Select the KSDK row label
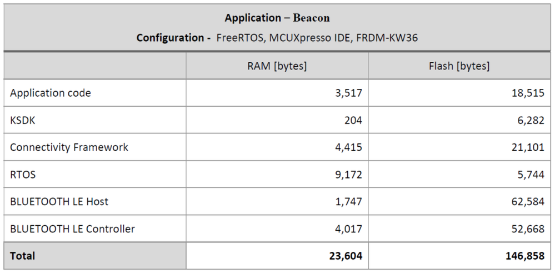Screen dimensions: 555x273 coord(23,120)
